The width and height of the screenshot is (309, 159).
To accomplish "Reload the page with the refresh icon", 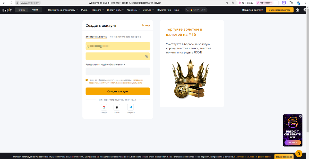I will [x=11, y=3].
